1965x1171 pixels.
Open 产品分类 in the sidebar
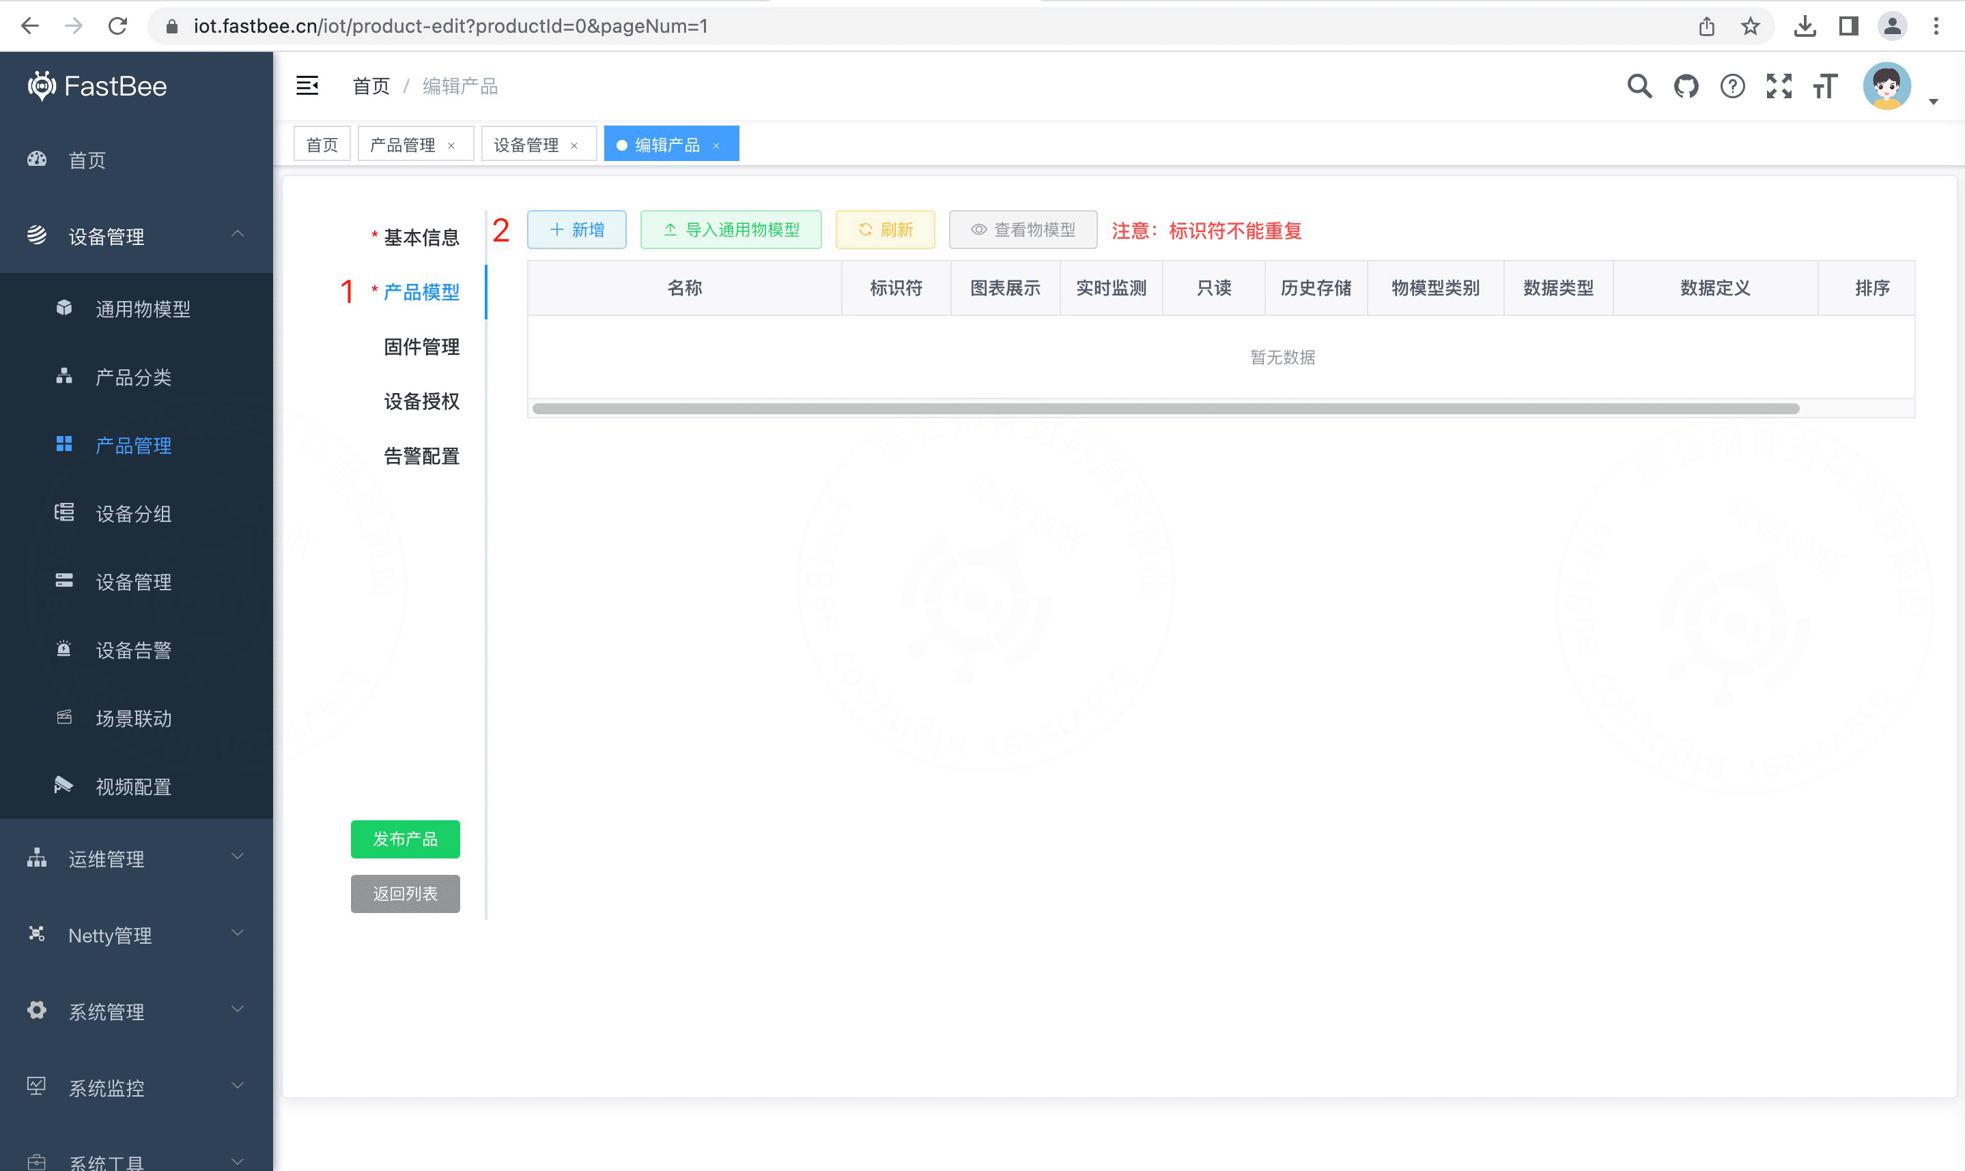(137, 377)
